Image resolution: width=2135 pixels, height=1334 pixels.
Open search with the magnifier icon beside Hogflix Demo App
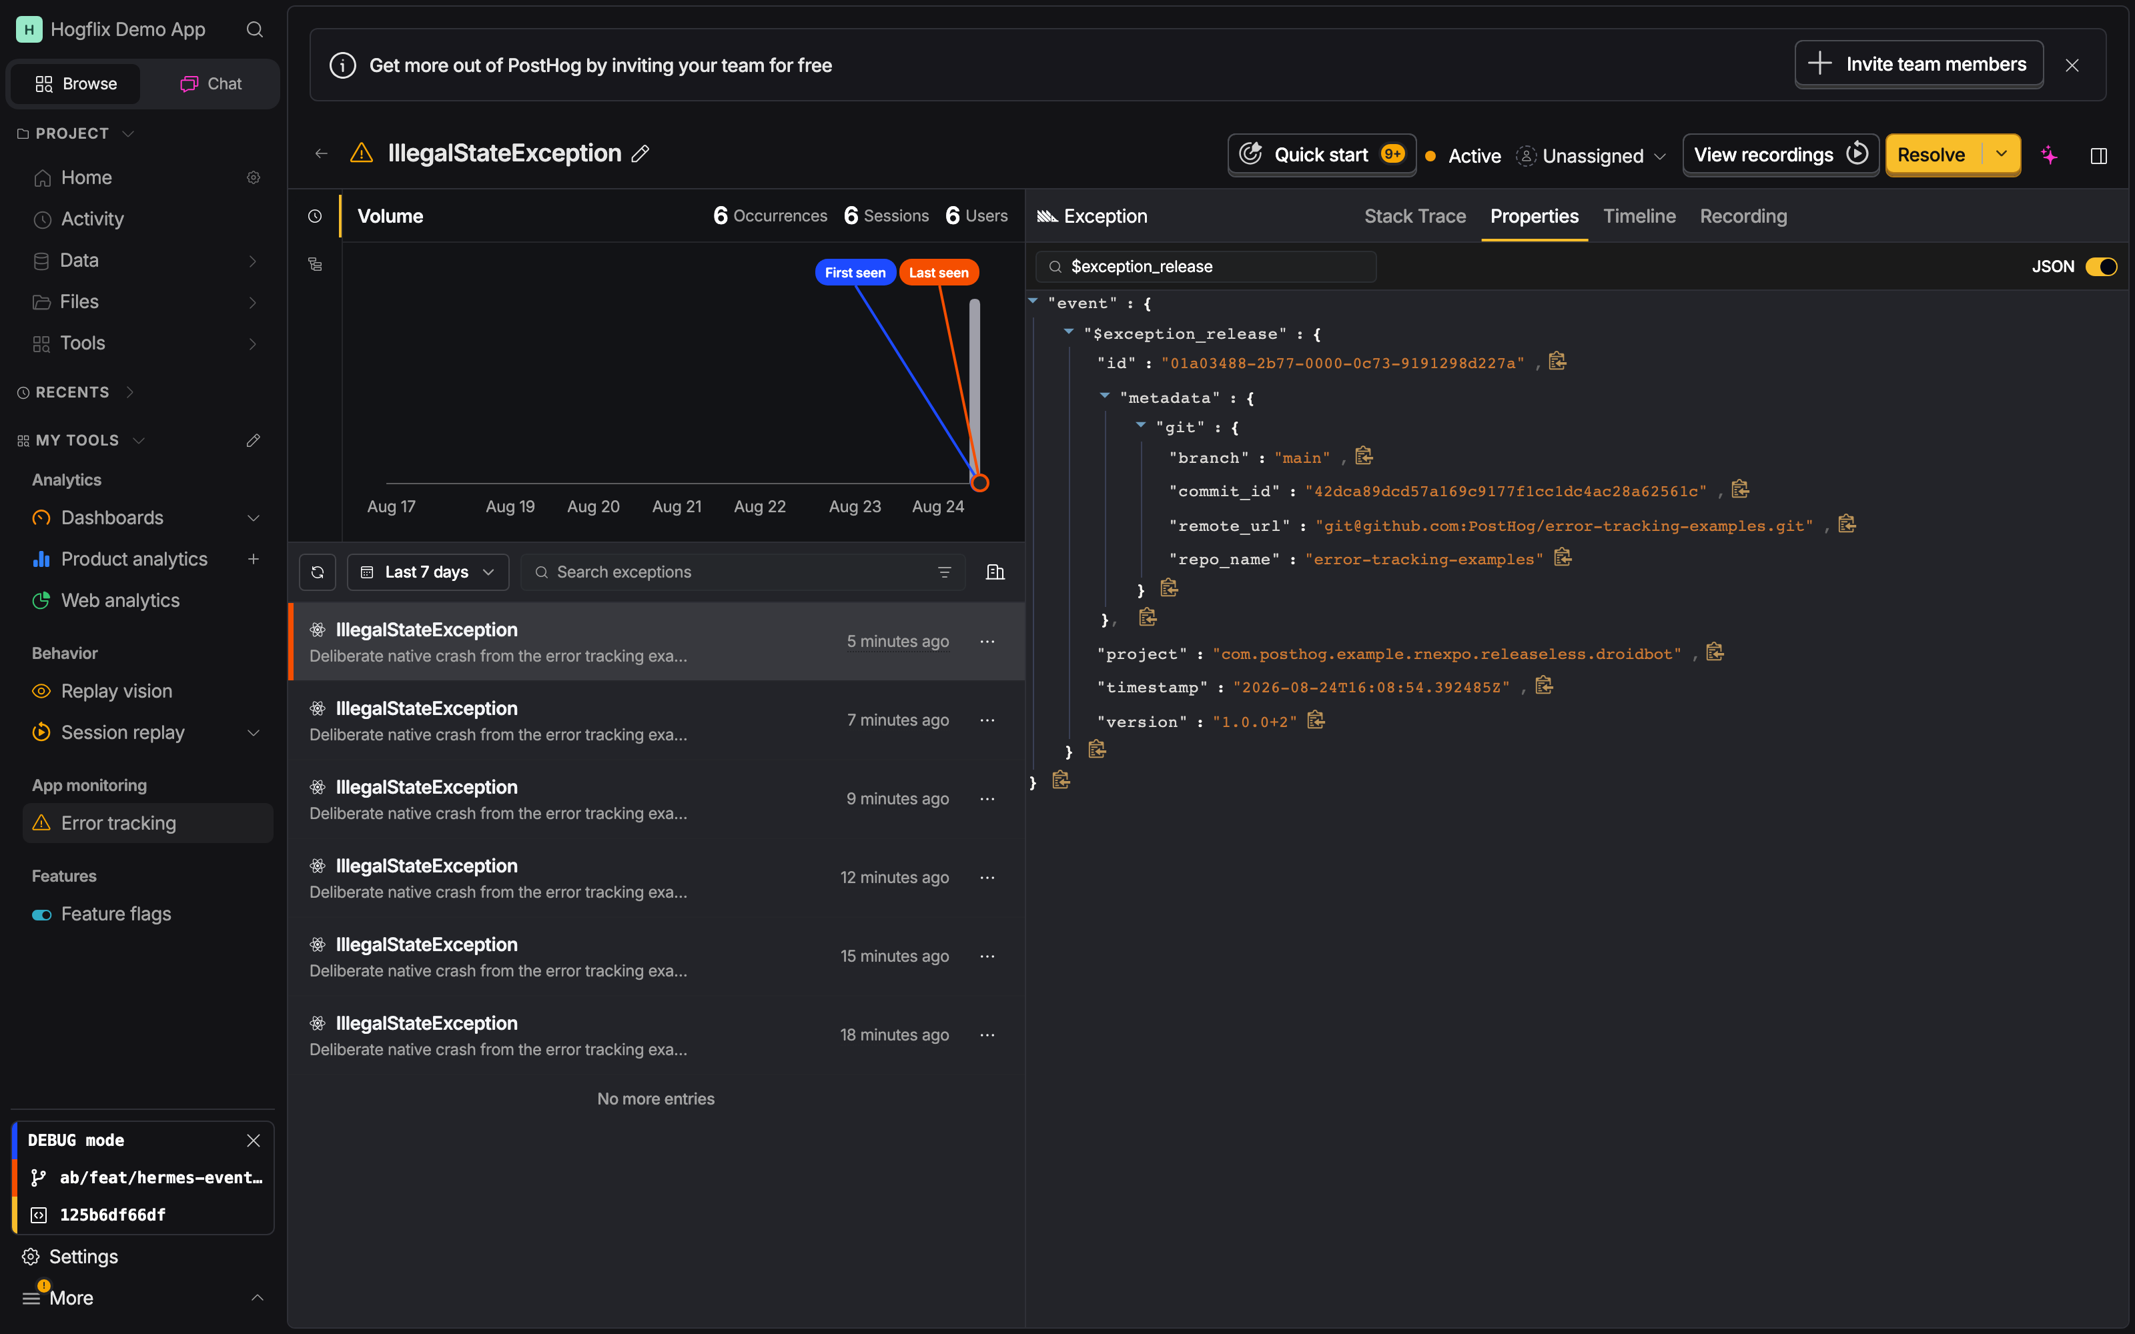click(254, 29)
